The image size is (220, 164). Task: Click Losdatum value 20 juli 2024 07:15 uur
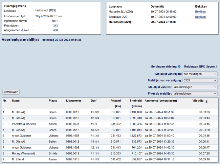pos(49,16)
